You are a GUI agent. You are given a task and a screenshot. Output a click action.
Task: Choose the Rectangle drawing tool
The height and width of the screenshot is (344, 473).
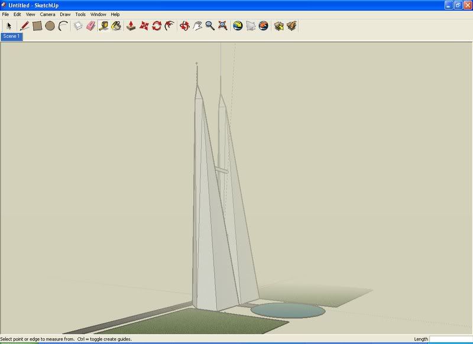(x=37, y=26)
